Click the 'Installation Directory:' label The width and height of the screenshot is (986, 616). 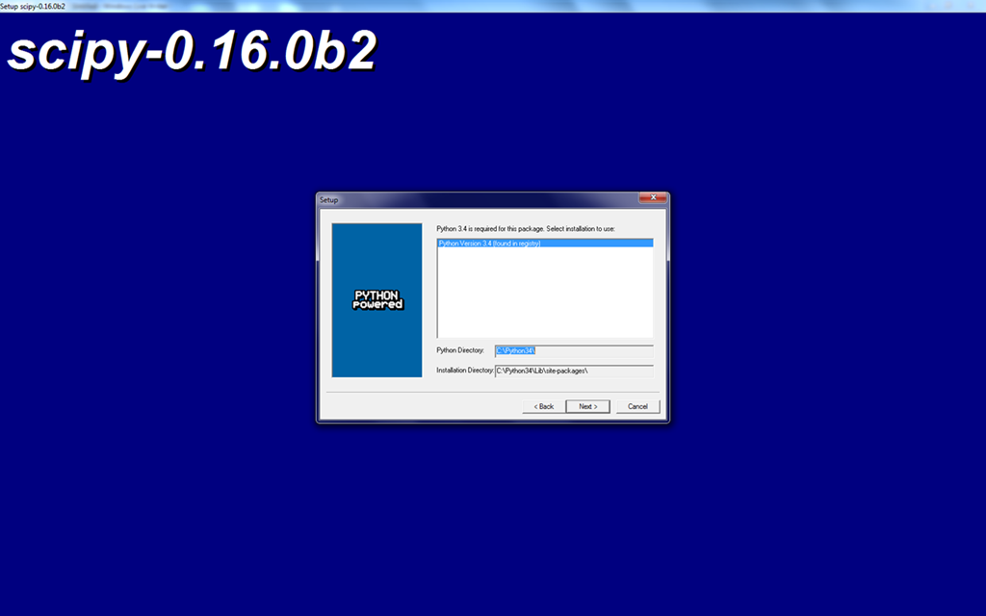tap(464, 370)
